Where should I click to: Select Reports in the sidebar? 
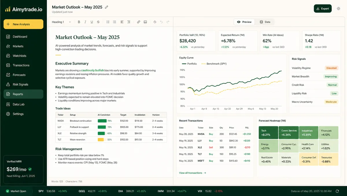click(23, 94)
